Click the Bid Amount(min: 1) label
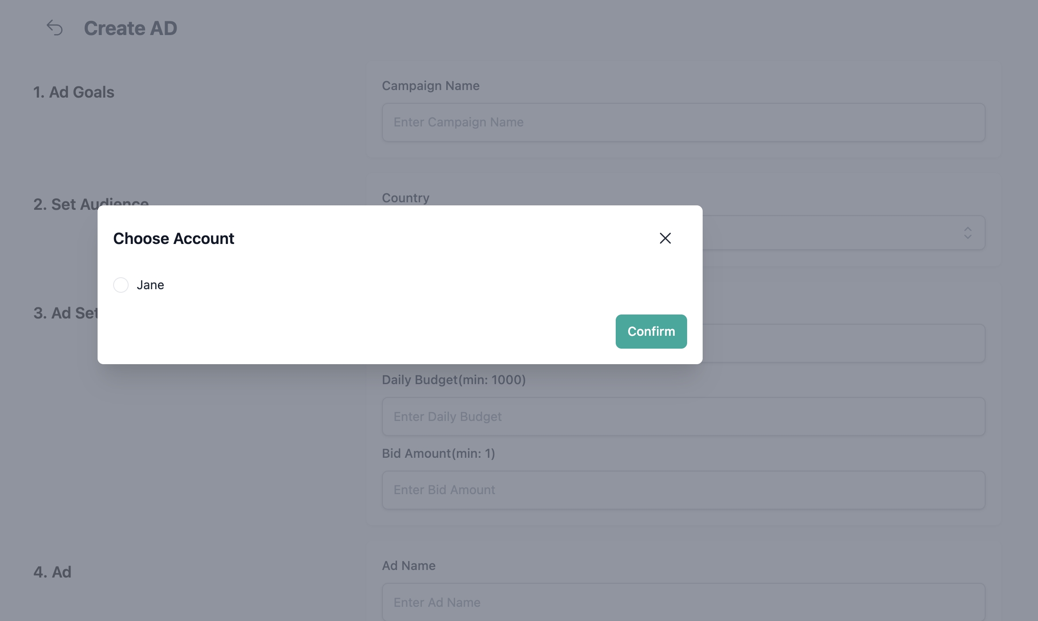 point(438,453)
